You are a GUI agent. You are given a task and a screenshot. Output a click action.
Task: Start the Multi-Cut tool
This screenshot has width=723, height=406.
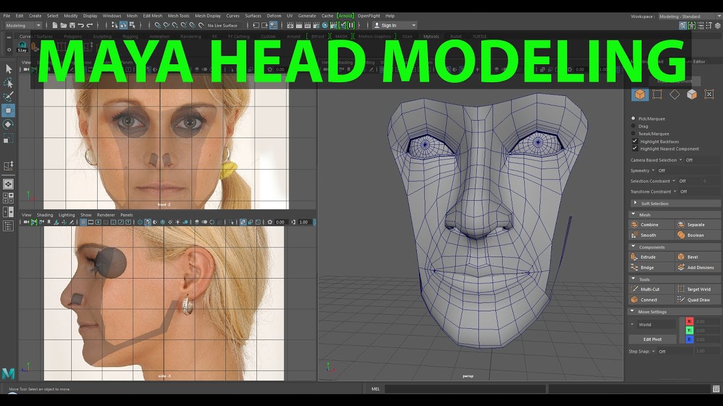pyautogui.click(x=652, y=289)
